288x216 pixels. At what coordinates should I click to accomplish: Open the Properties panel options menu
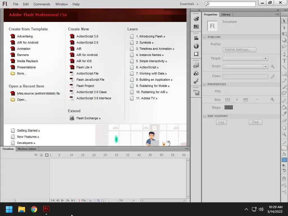[277, 14]
